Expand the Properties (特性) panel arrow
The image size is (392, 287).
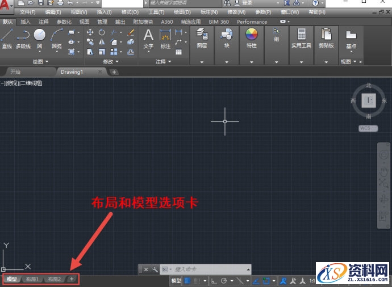[x=252, y=62]
